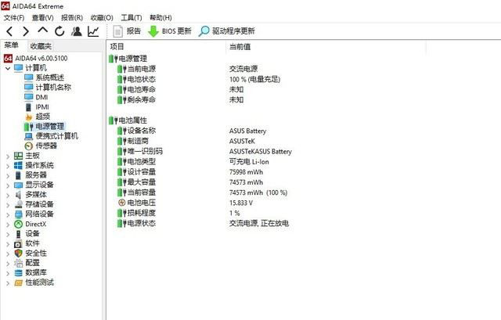The height and width of the screenshot is (320, 501).
Task: Switch to the 收藏夹 tab
Action: click(41, 46)
